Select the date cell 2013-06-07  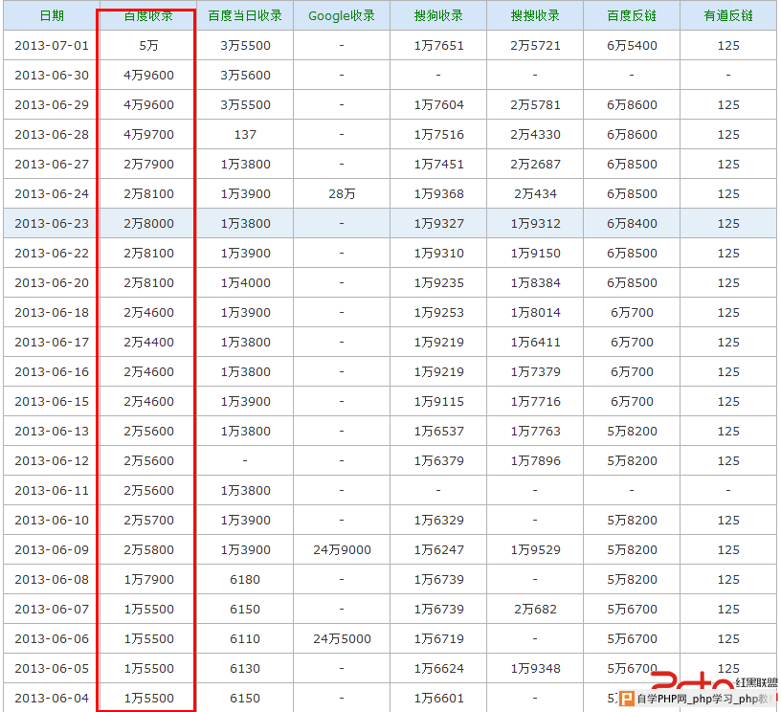point(52,609)
